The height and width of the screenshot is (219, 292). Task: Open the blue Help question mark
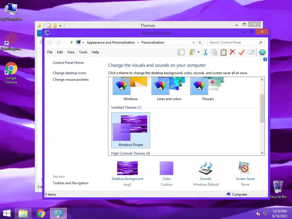pyautogui.click(x=265, y=59)
